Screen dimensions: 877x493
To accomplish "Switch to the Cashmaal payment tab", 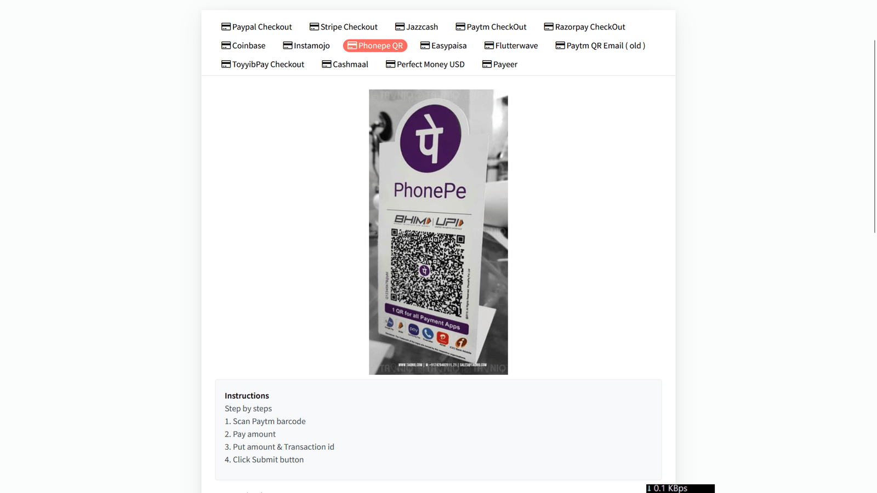I will 345,64.
